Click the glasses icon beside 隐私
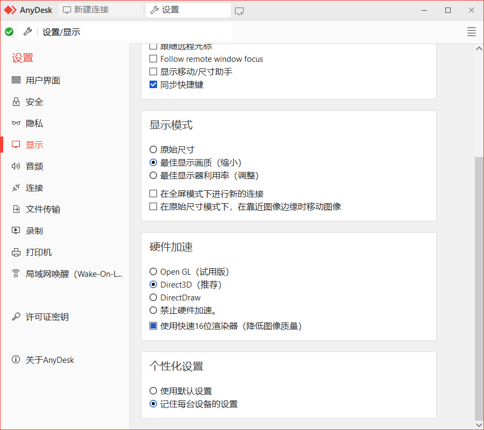 click(x=16, y=123)
